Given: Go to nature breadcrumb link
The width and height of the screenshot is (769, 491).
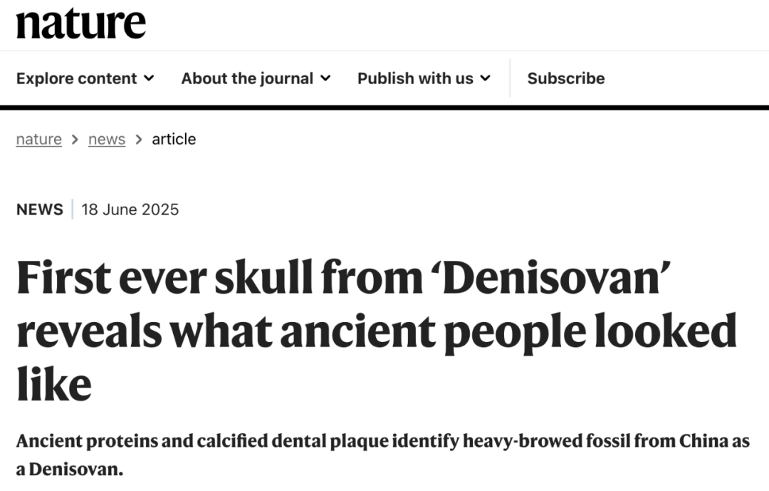Looking at the screenshot, I should pos(38,139).
